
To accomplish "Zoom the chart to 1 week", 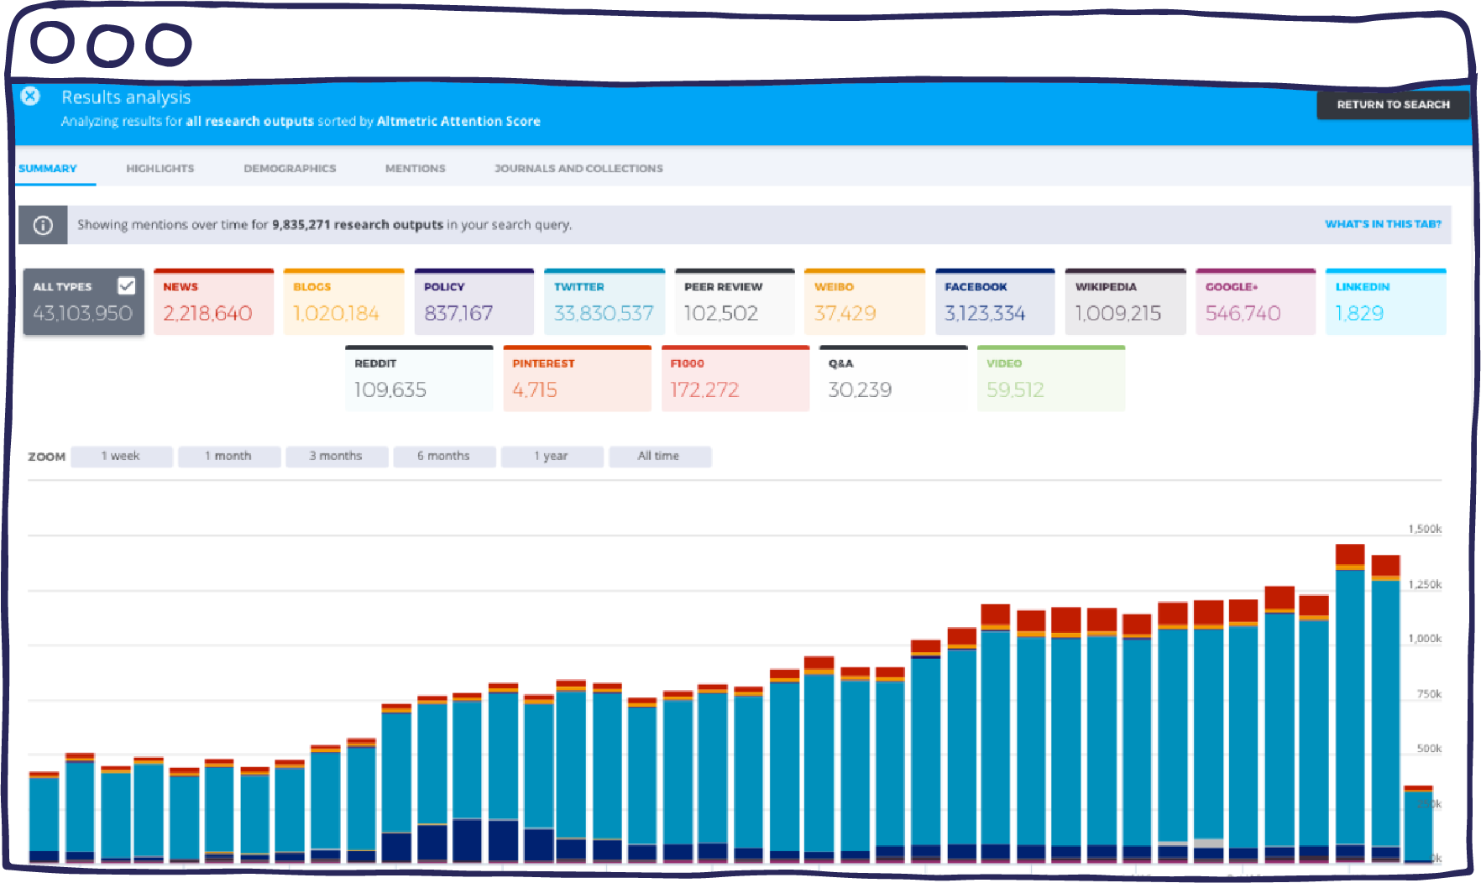I will [x=121, y=456].
